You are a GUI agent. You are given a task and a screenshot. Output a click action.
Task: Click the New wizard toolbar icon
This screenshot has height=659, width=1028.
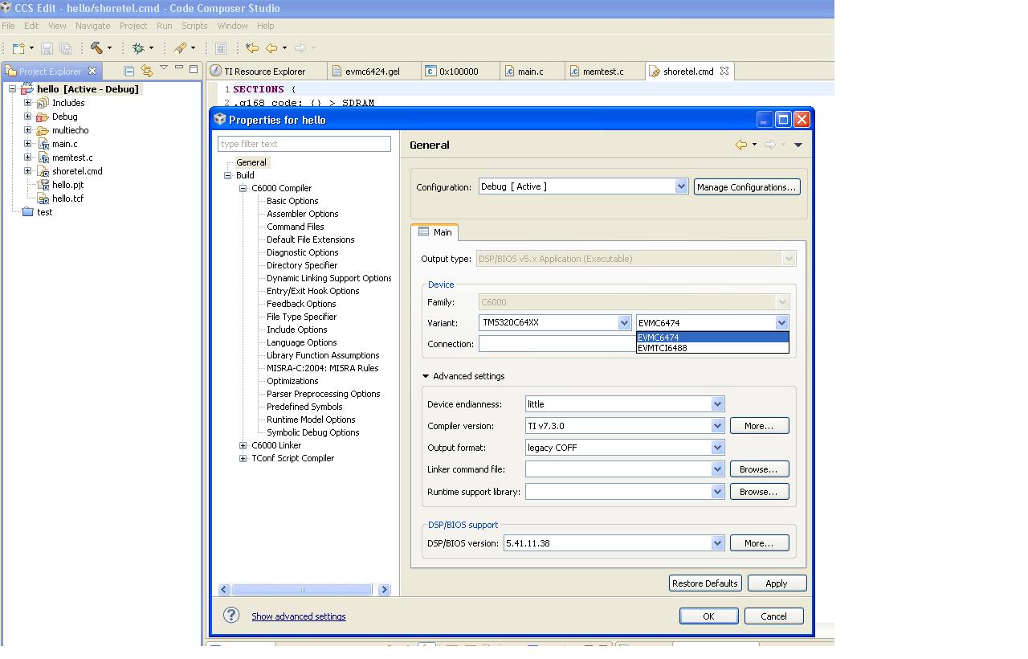pos(18,48)
